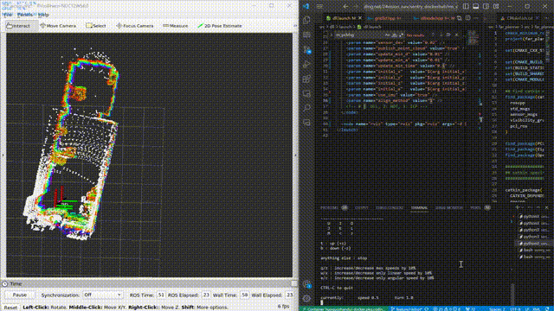Open the Help menu in RViz
The height and width of the screenshot is (311, 554).
point(43,15)
